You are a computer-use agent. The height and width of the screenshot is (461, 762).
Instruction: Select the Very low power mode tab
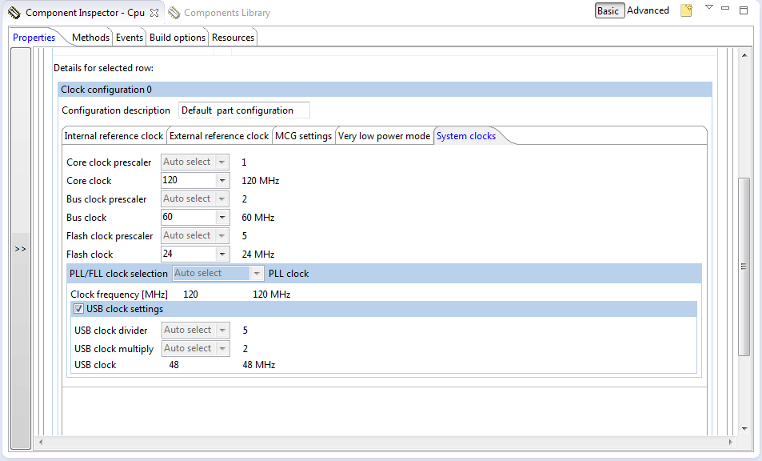pos(384,136)
